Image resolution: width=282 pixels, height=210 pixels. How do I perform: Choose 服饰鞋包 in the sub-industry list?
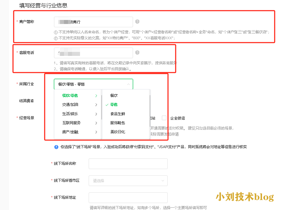pos(118,123)
